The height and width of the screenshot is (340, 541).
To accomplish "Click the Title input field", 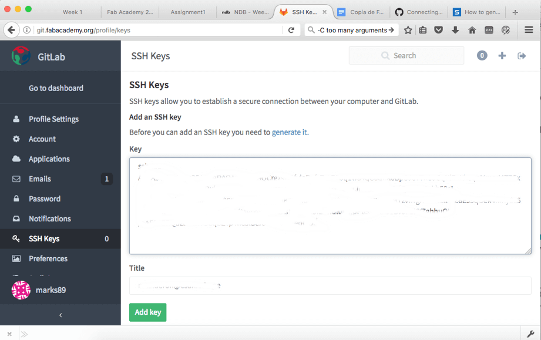I will pyautogui.click(x=330, y=285).
